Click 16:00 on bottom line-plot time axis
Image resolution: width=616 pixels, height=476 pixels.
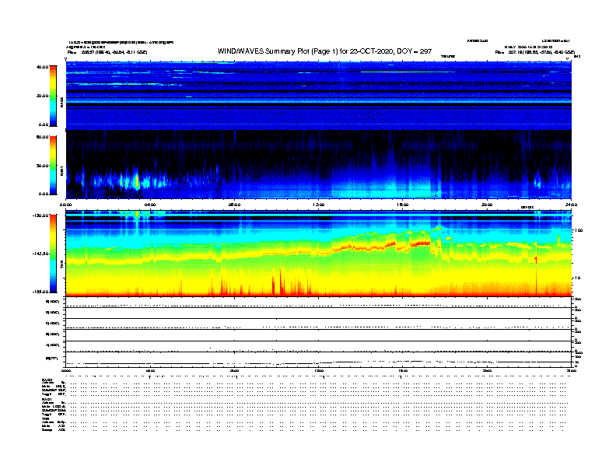coord(403,370)
